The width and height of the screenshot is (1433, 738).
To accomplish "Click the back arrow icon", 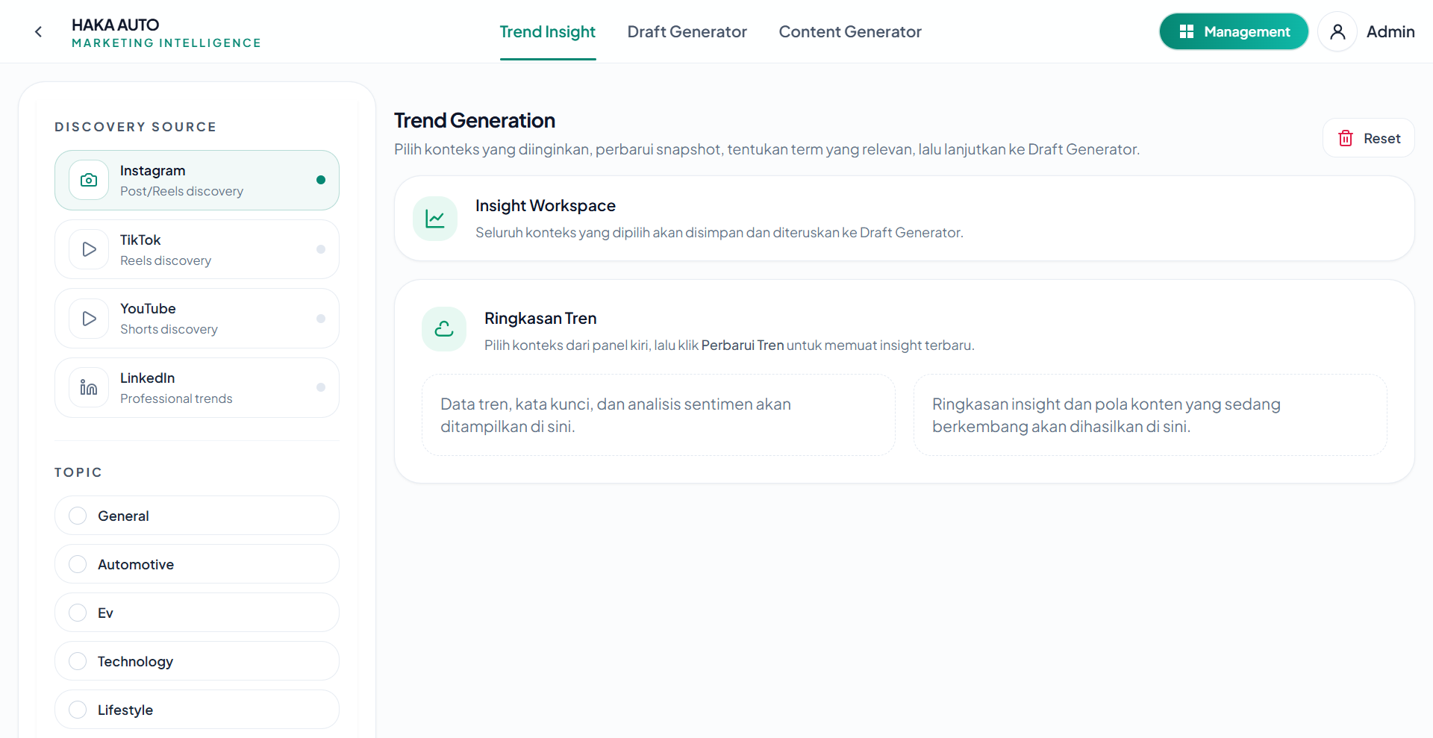I will 38,31.
